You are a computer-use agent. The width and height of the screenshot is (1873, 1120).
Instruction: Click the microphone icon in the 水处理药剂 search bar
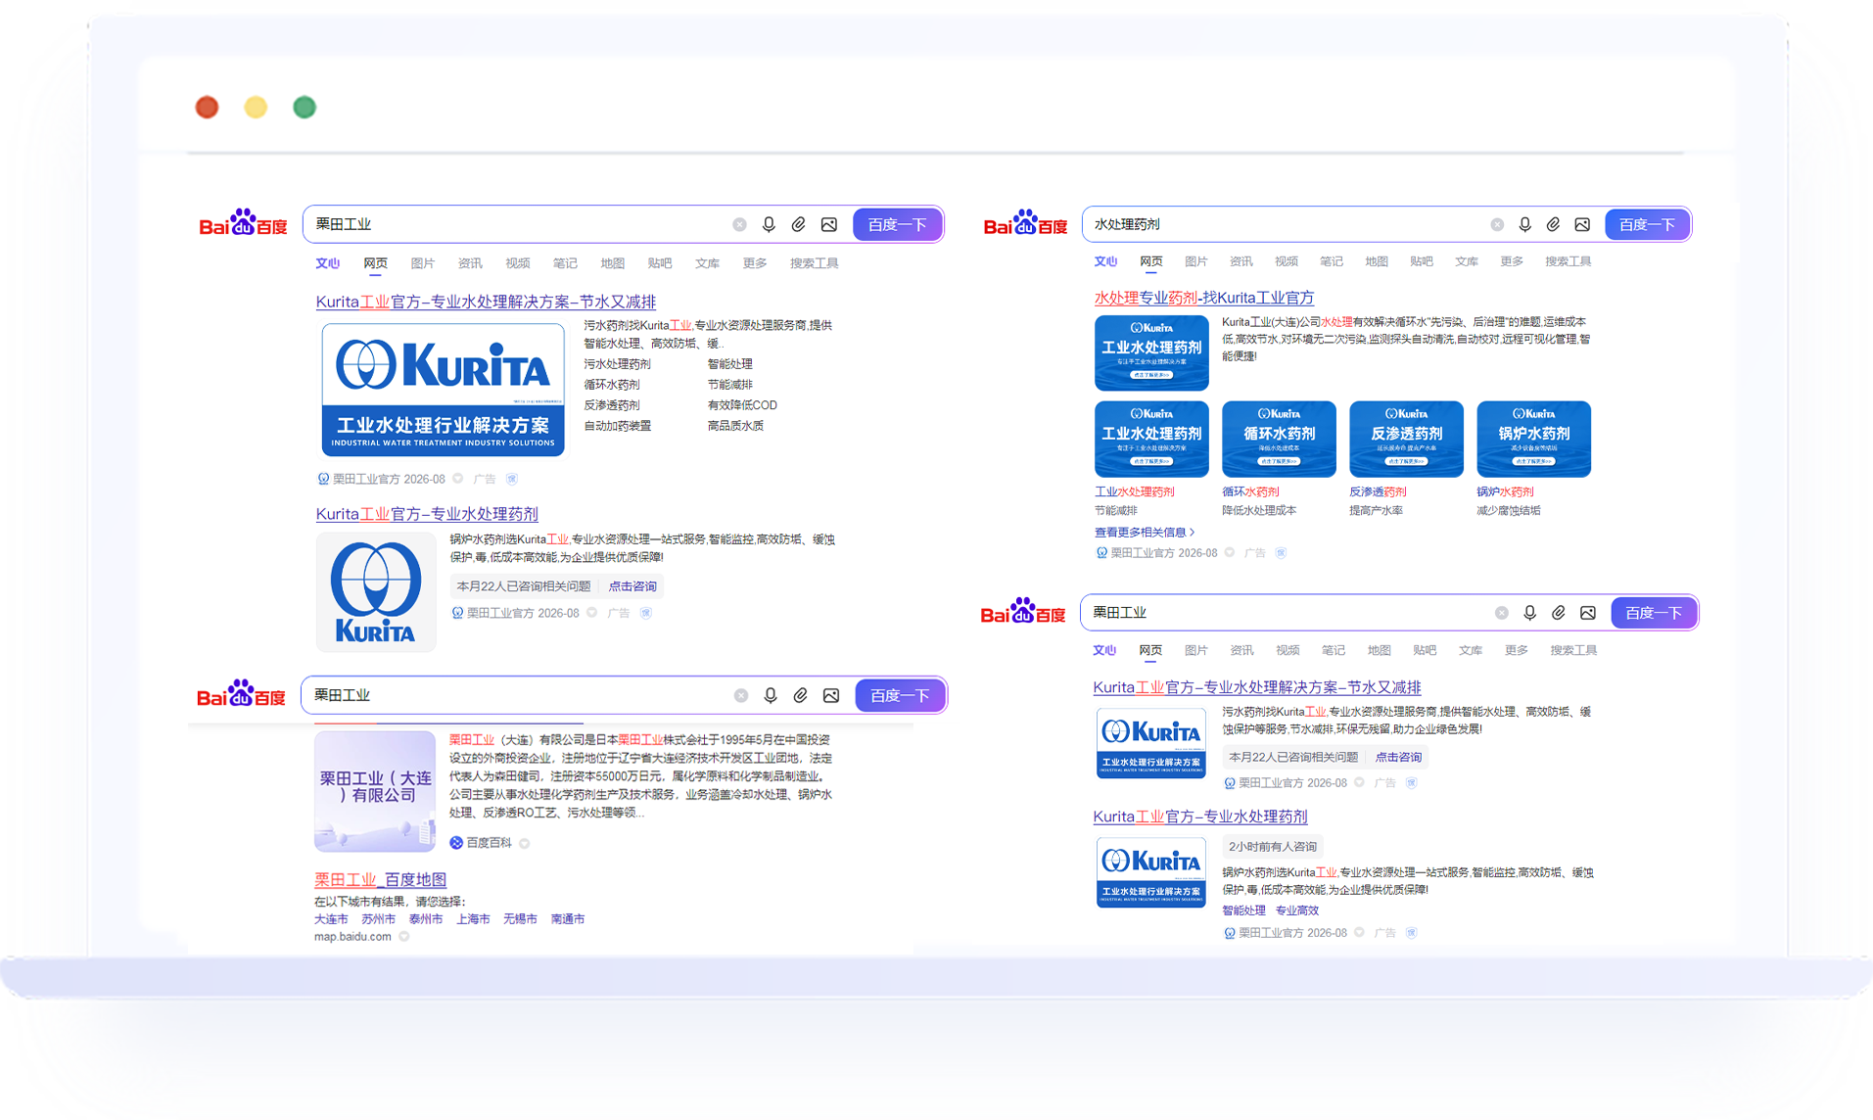click(x=1524, y=224)
